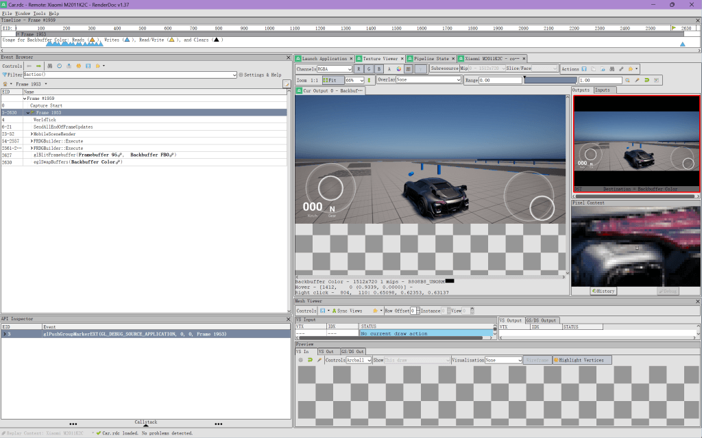Image resolution: width=702 pixels, height=438 pixels.
Task: Open the Overlay None dropdown
Action: tap(428, 80)
